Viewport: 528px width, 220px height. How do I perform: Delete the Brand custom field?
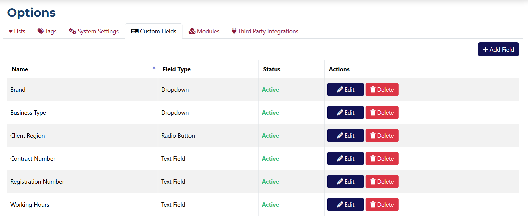382,90
